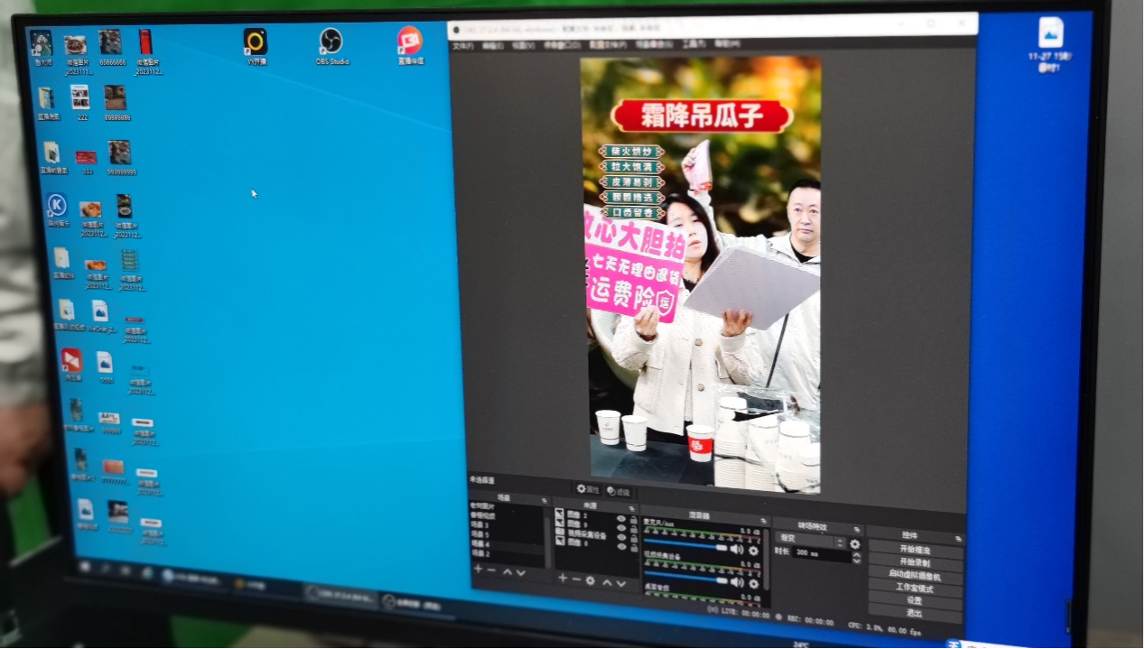Toggle lock for 视频采集设备 source

click(634, 539)
